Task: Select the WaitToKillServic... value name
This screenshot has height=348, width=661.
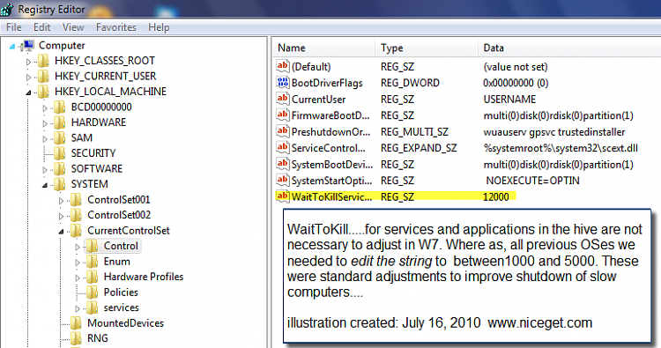Action: coord(331,196)
